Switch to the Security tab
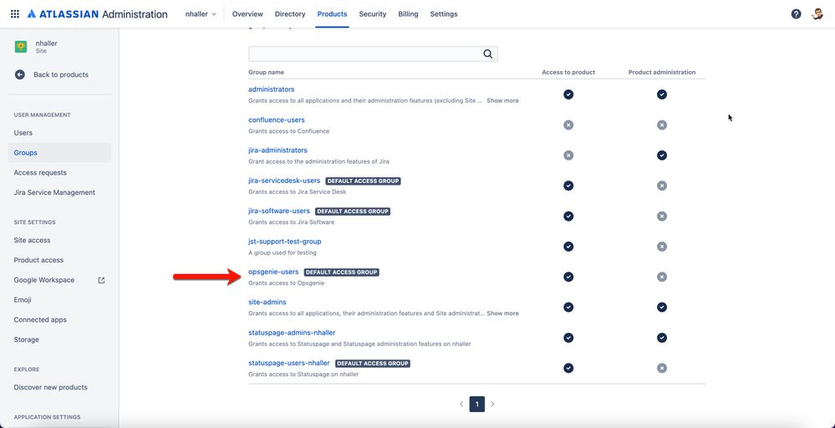Image resolution: width=835 pixels, height=428 pixels. [x=372, y=14]
